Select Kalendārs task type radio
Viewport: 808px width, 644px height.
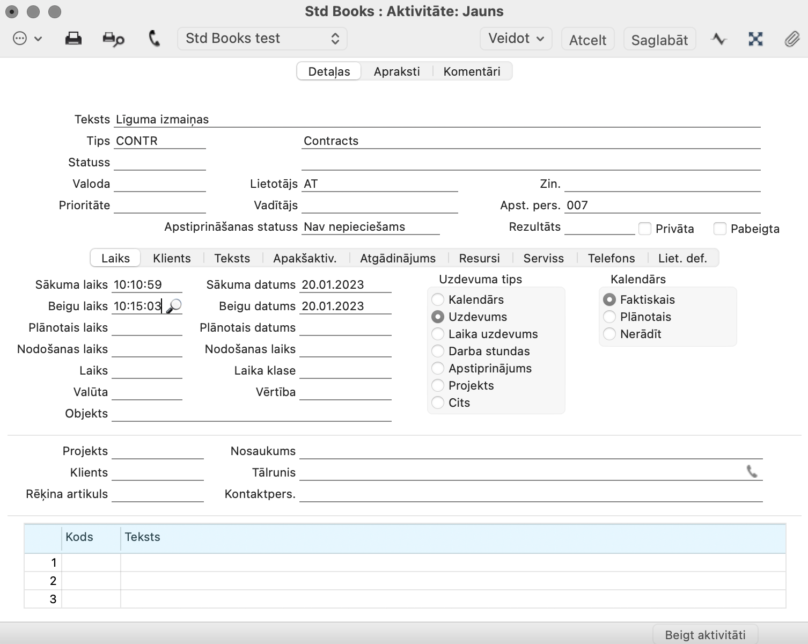click(x=438, y=299)
